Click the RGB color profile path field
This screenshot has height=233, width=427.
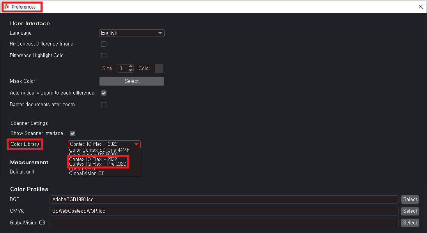click(224, 200)
